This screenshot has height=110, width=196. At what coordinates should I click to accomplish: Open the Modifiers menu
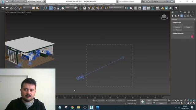42,4
